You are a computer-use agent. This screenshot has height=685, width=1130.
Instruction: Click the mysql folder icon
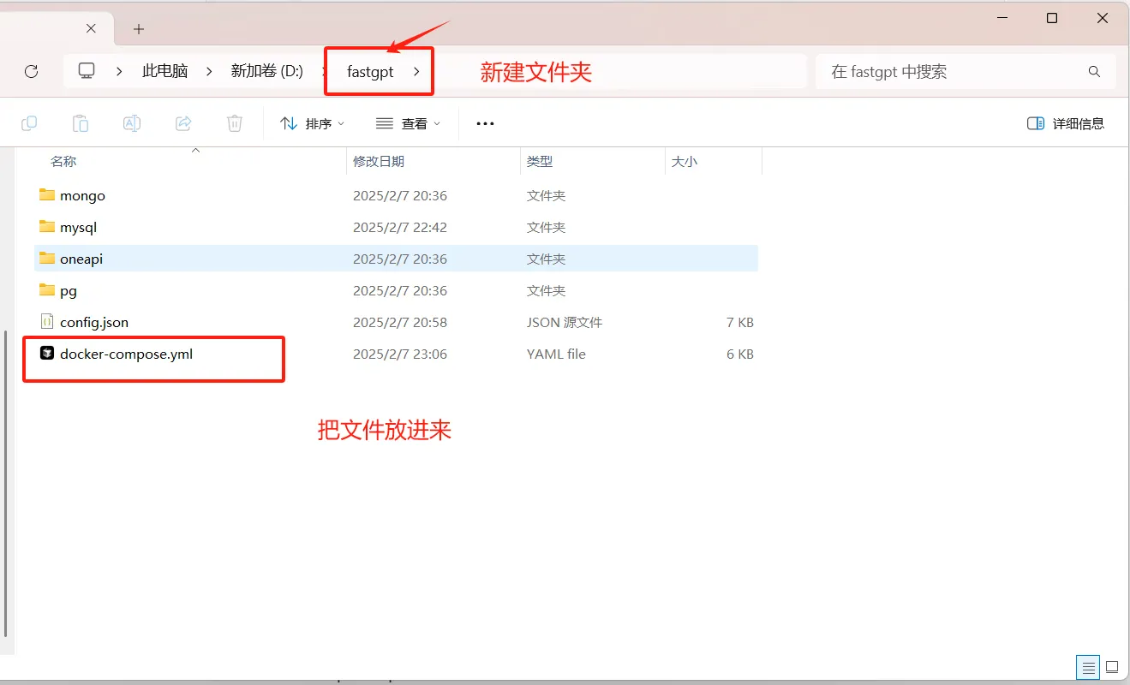(x=47, y=227)
